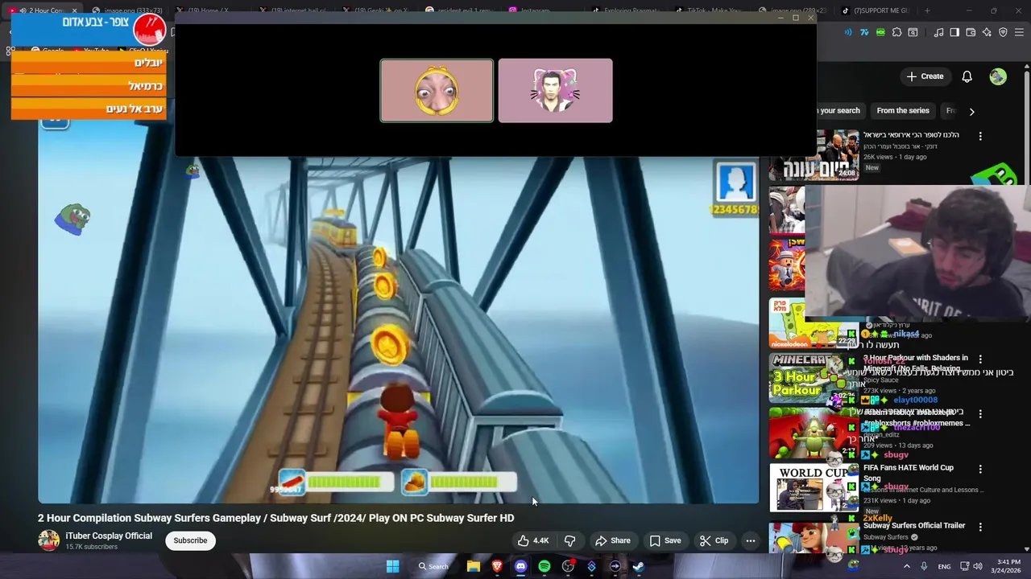
Task: Click the green HDX extension icon
Action: 880,32
